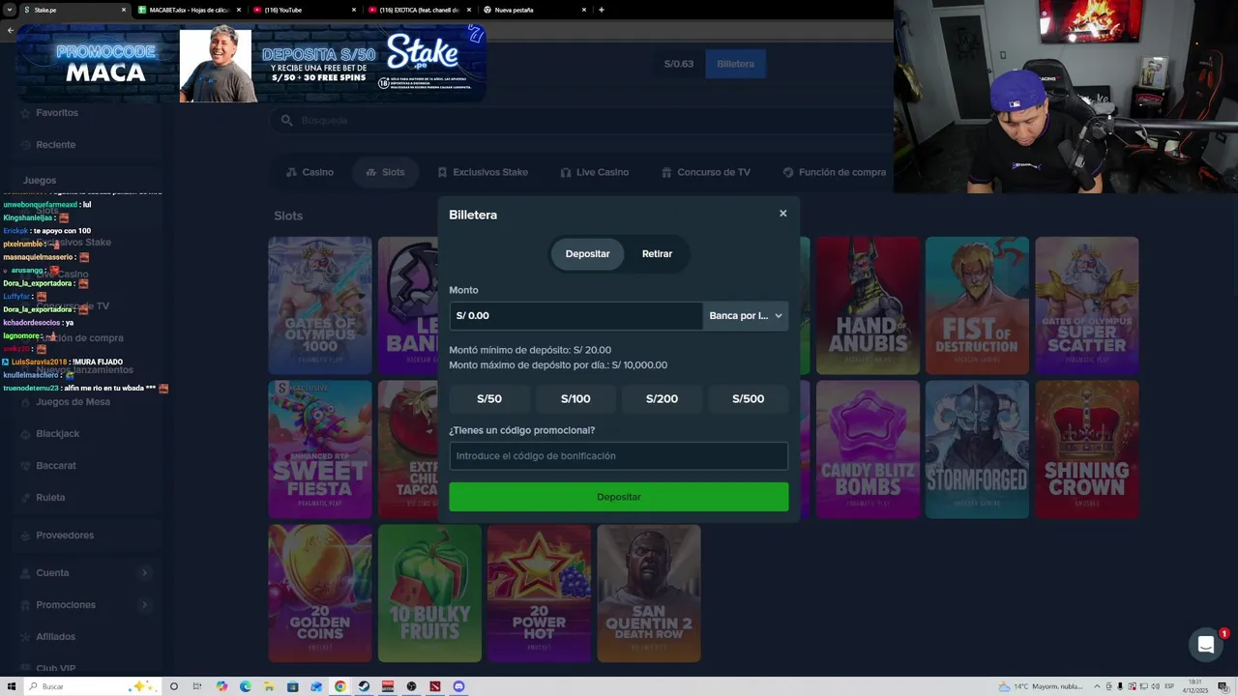Open Reciente in the sidebar
This screenshot has height=696, width=1238.
(56, 145)
